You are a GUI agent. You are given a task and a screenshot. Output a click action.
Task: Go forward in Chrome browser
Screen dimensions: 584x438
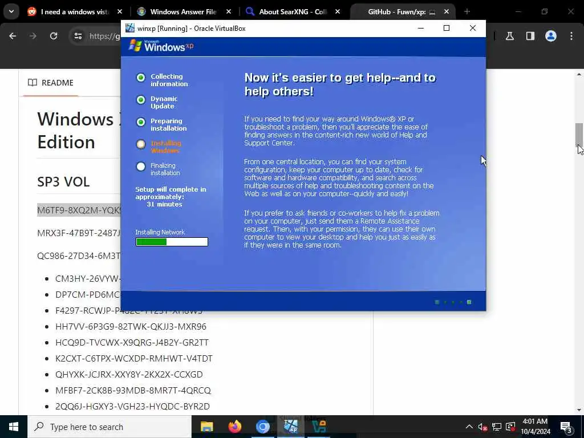(33, 36)
